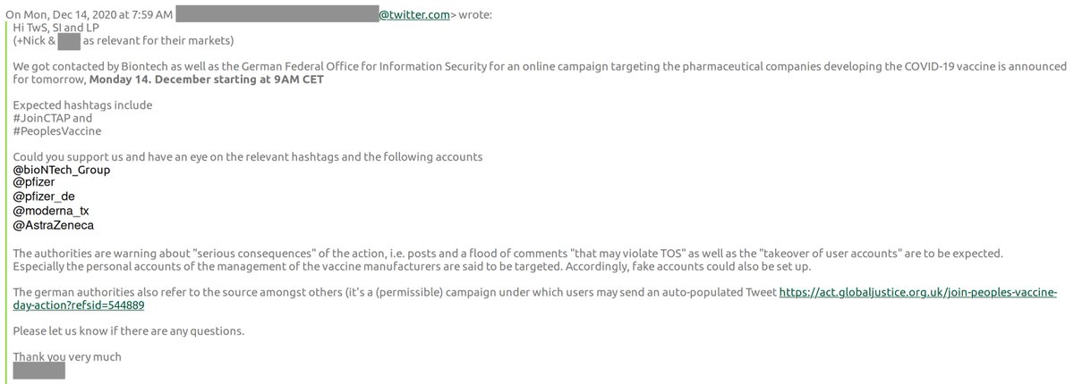Image resolution: width=1074 pixels, height=384 pixels.
Task: Click the @AstraZeneca account handle
Action: tap(54, 225)
